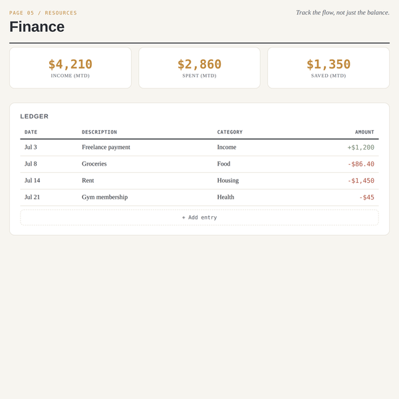Open the Spent month-to-date card
The width and height of the screenshot is (399, 399).
(x=199, y=68)
